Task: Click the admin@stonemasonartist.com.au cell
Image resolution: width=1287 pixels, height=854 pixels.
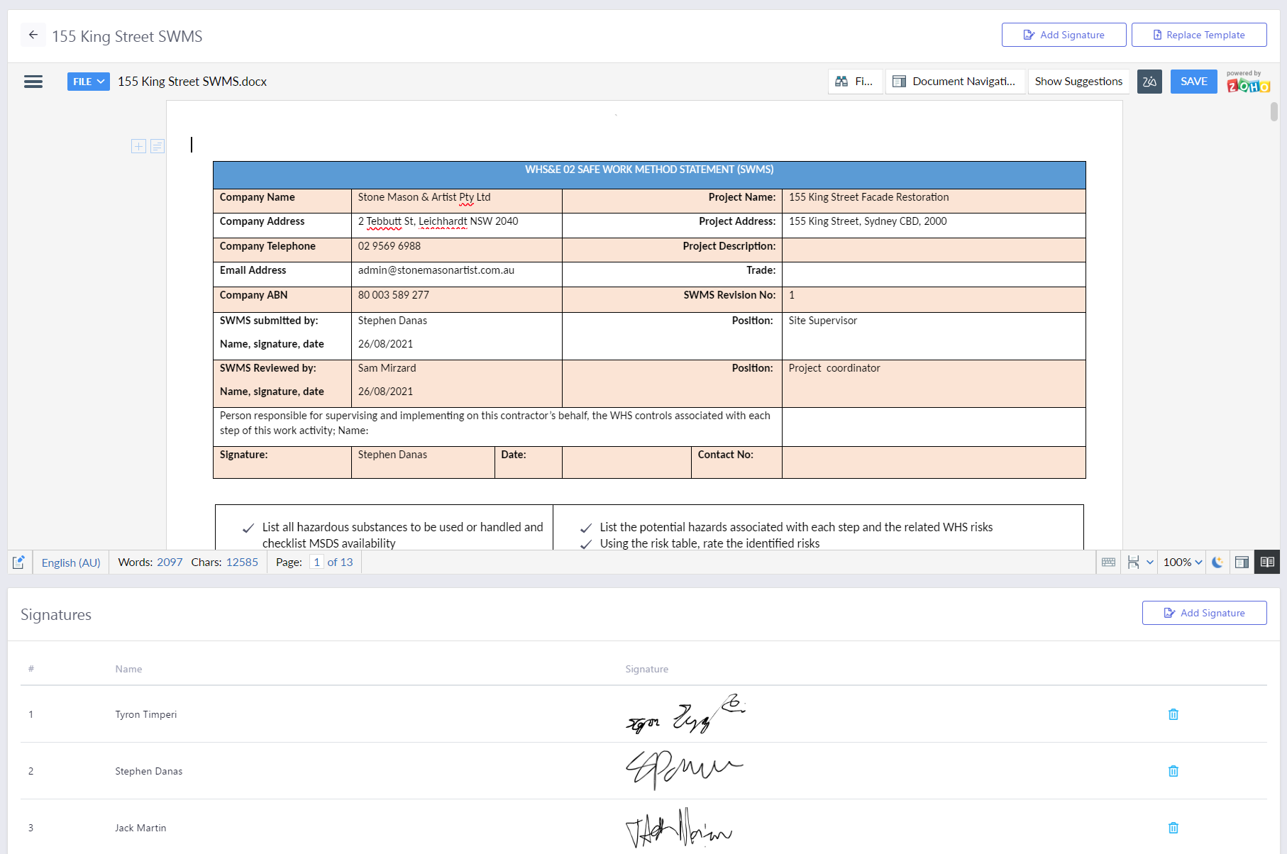Action: coord(457,274)
